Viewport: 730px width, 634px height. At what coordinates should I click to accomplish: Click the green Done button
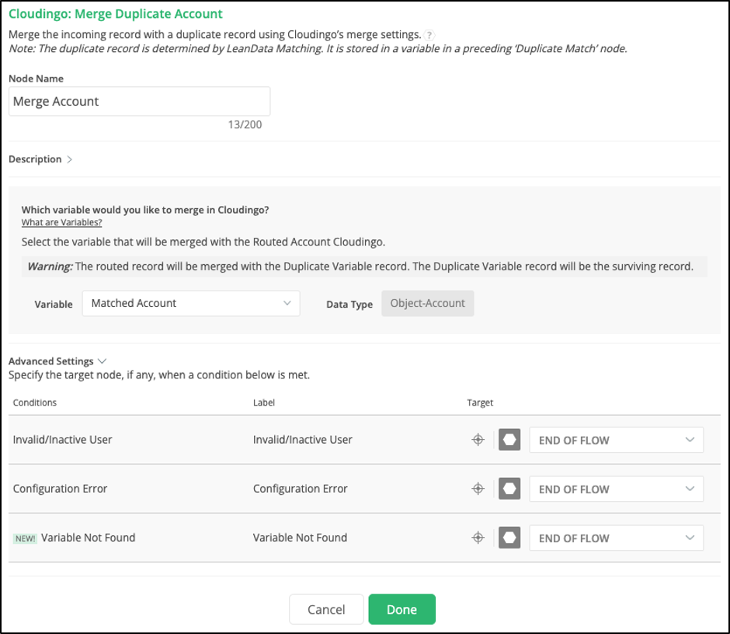point(401,609)
